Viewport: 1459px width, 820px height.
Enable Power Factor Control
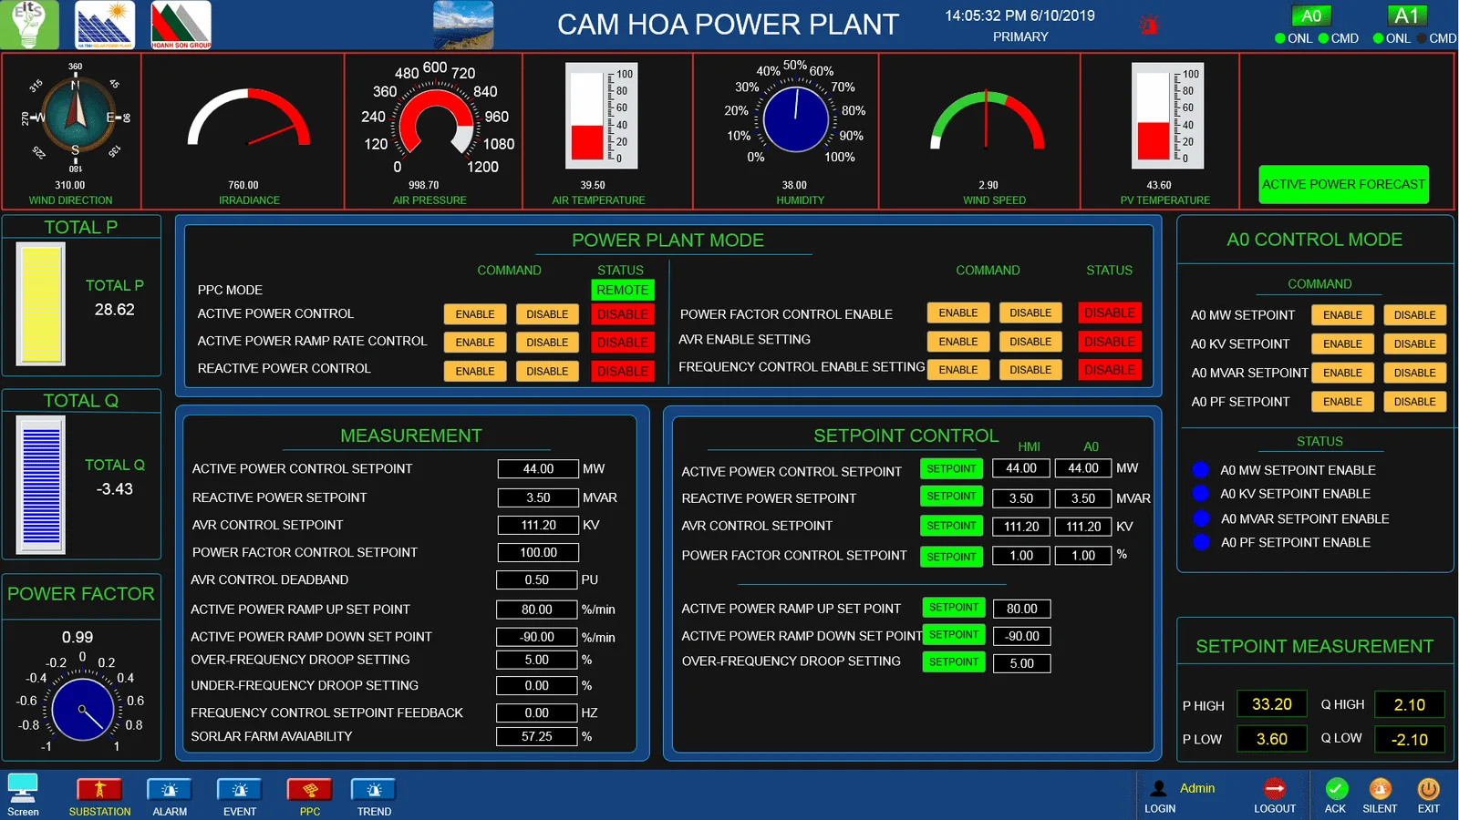958,313
